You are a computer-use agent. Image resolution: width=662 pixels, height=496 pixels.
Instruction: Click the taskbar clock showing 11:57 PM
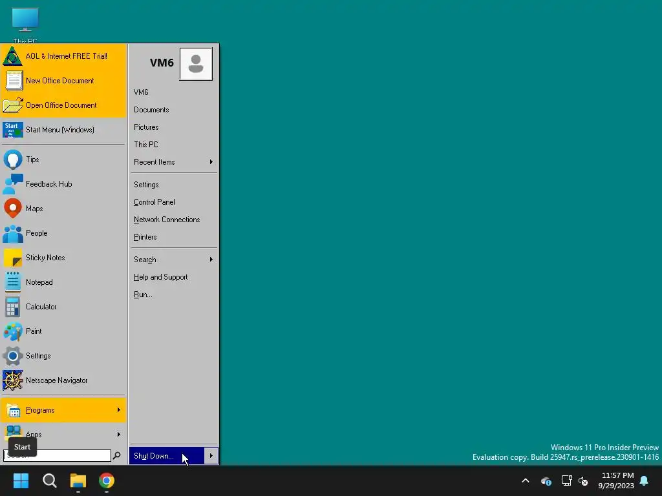616,480
